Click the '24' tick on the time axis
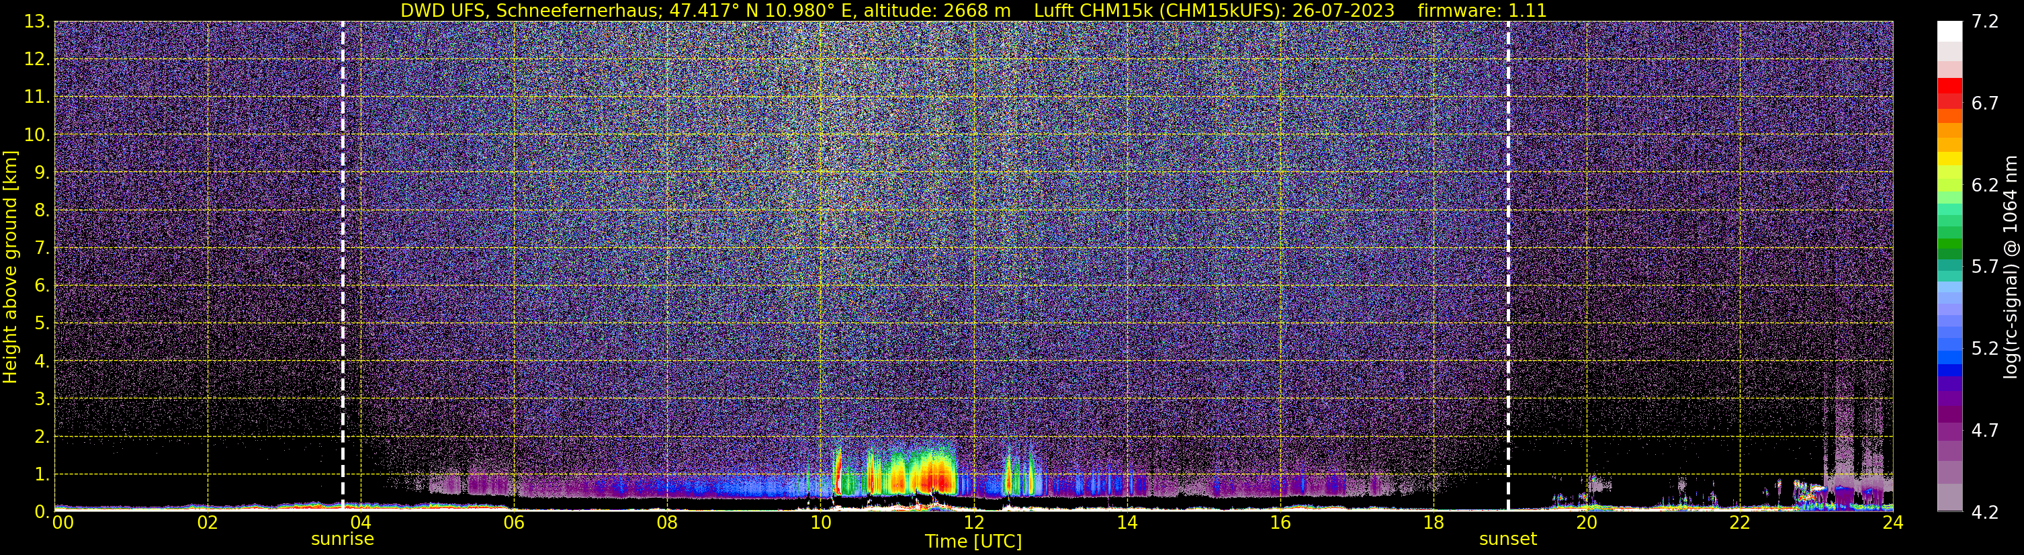The width and height of the screenshot is (2024, 555). click(x=1893, y=523)
